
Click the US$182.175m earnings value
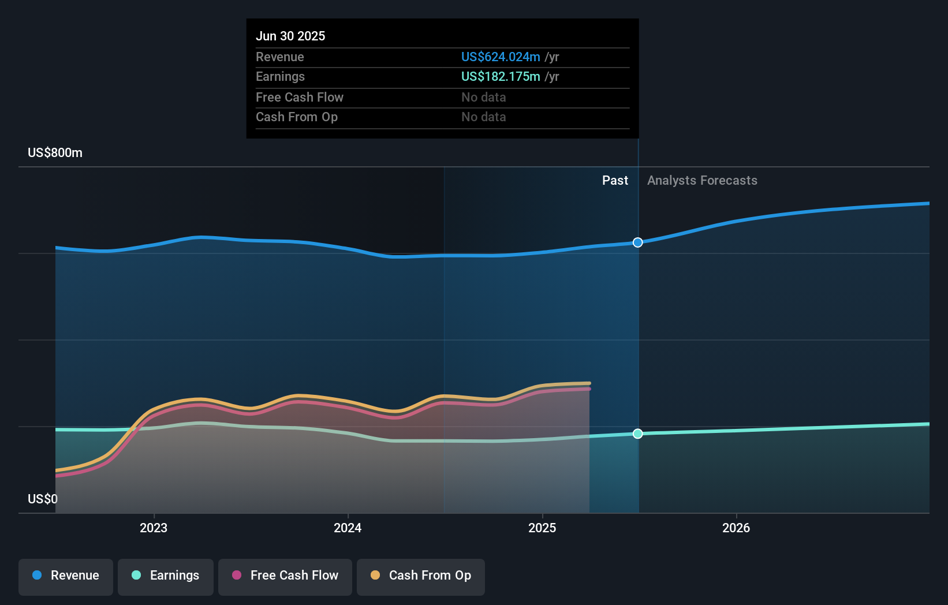(x=501, y=77)
